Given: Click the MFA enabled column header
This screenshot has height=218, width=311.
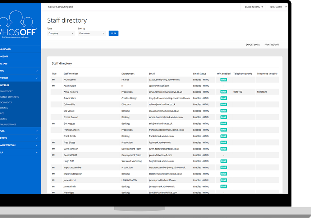Looking at the screenshot, I should coord(224,74).
